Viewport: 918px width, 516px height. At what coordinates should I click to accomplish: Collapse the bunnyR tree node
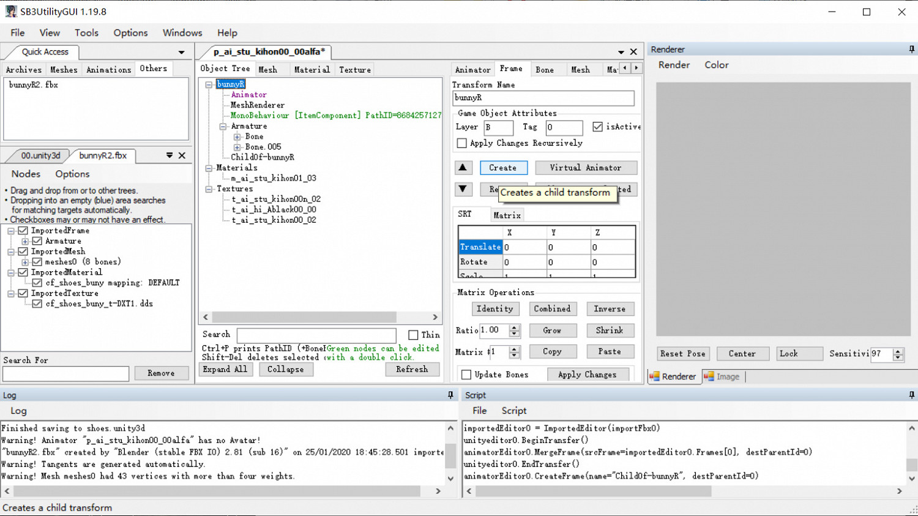coord(209,84)
